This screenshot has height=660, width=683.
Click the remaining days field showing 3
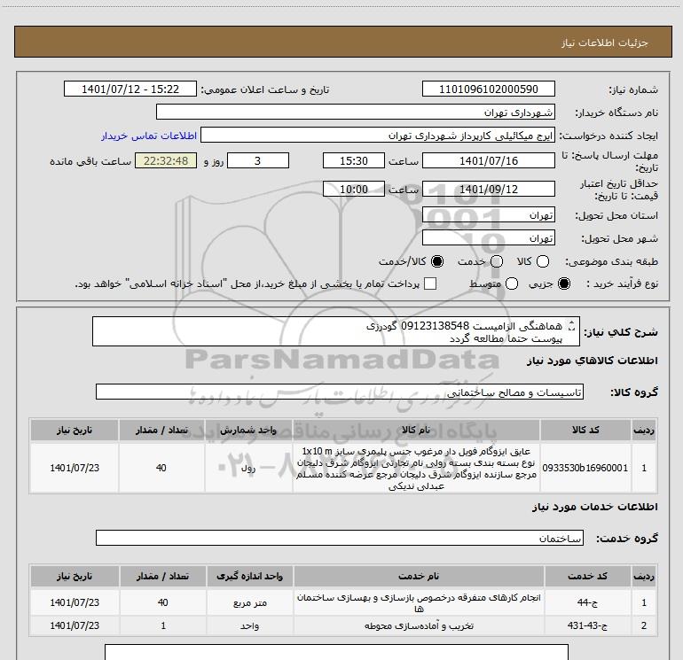(x=258, y=160)
